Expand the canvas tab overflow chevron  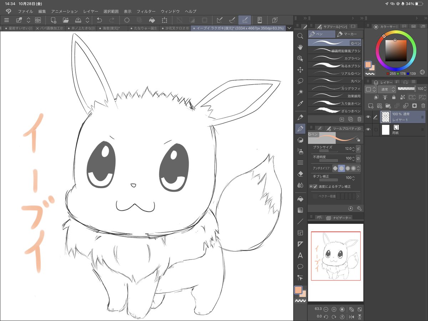(x=289, y=28)
